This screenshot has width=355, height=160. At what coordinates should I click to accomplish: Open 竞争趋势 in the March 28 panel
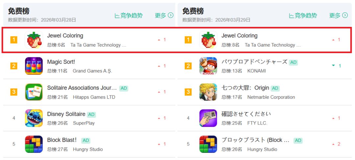tap(129, 15)
